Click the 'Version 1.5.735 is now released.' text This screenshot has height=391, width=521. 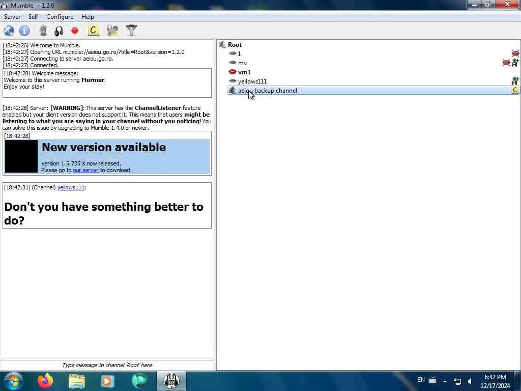point(81,163)
